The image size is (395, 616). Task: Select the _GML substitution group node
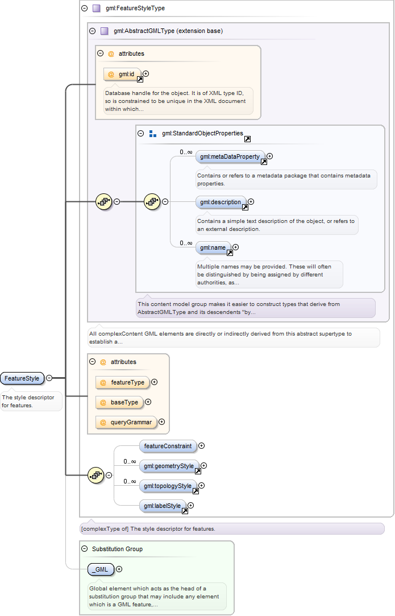101,569
